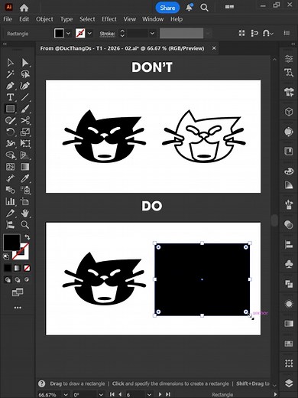Change the screen mode
The image size is (298, 398).
coord(18,292)
